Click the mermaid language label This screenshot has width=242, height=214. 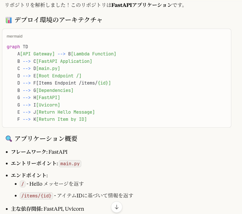(x=15, y=36)
